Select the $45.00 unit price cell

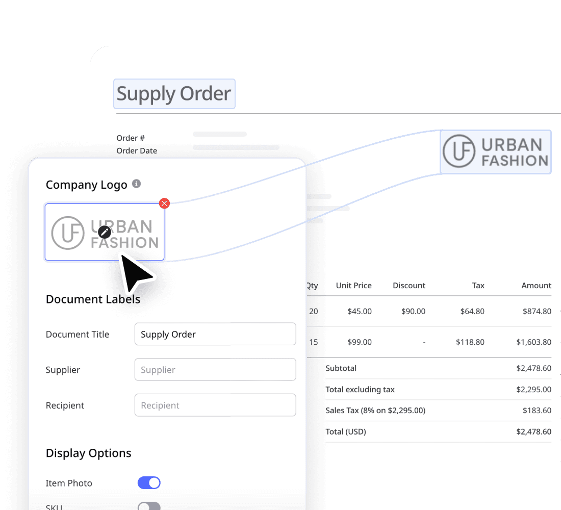(x=360, y=312)
